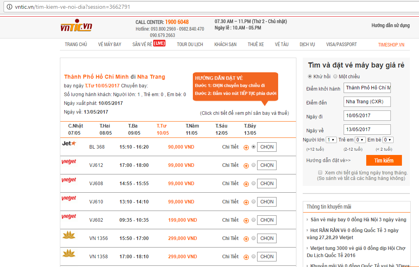
Task: View the site info icon in address bar
Action: (10, 7)
